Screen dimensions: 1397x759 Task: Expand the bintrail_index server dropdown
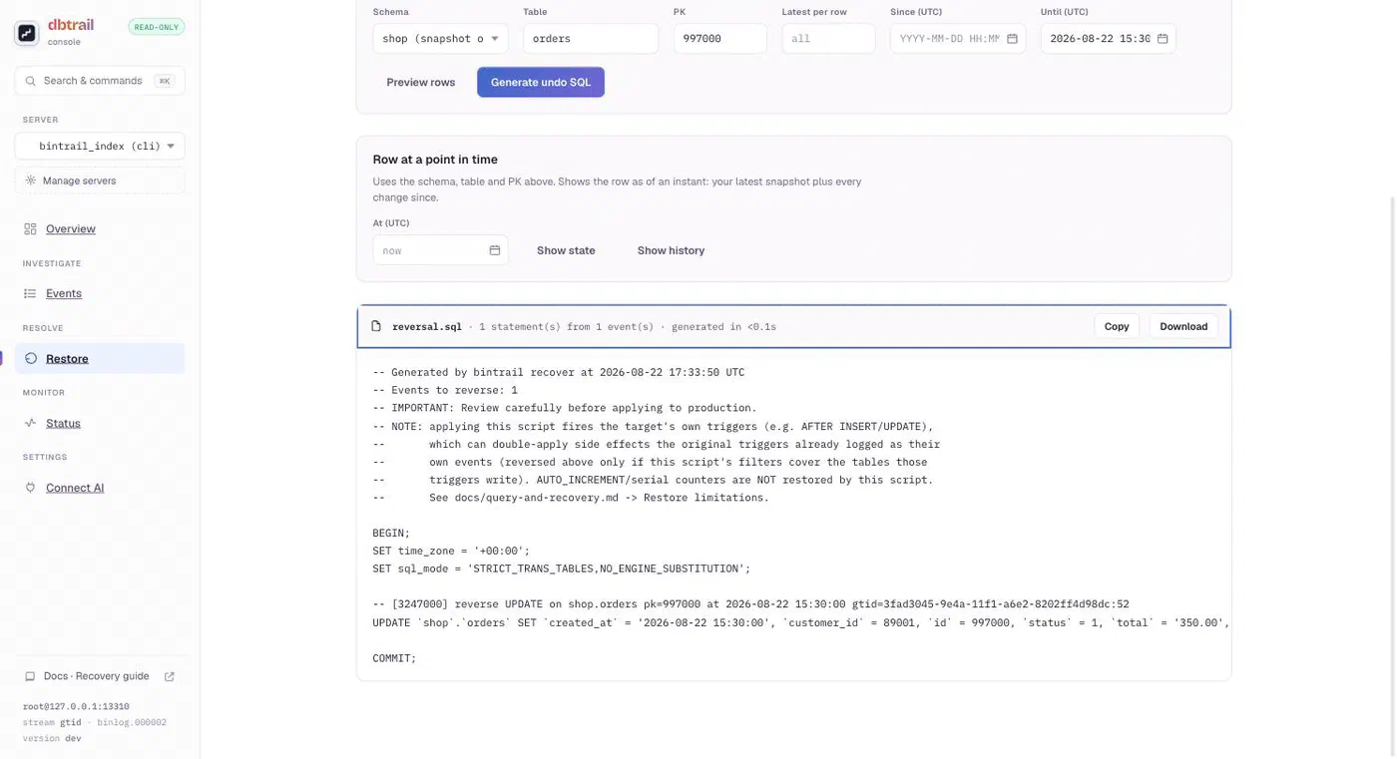100,146
